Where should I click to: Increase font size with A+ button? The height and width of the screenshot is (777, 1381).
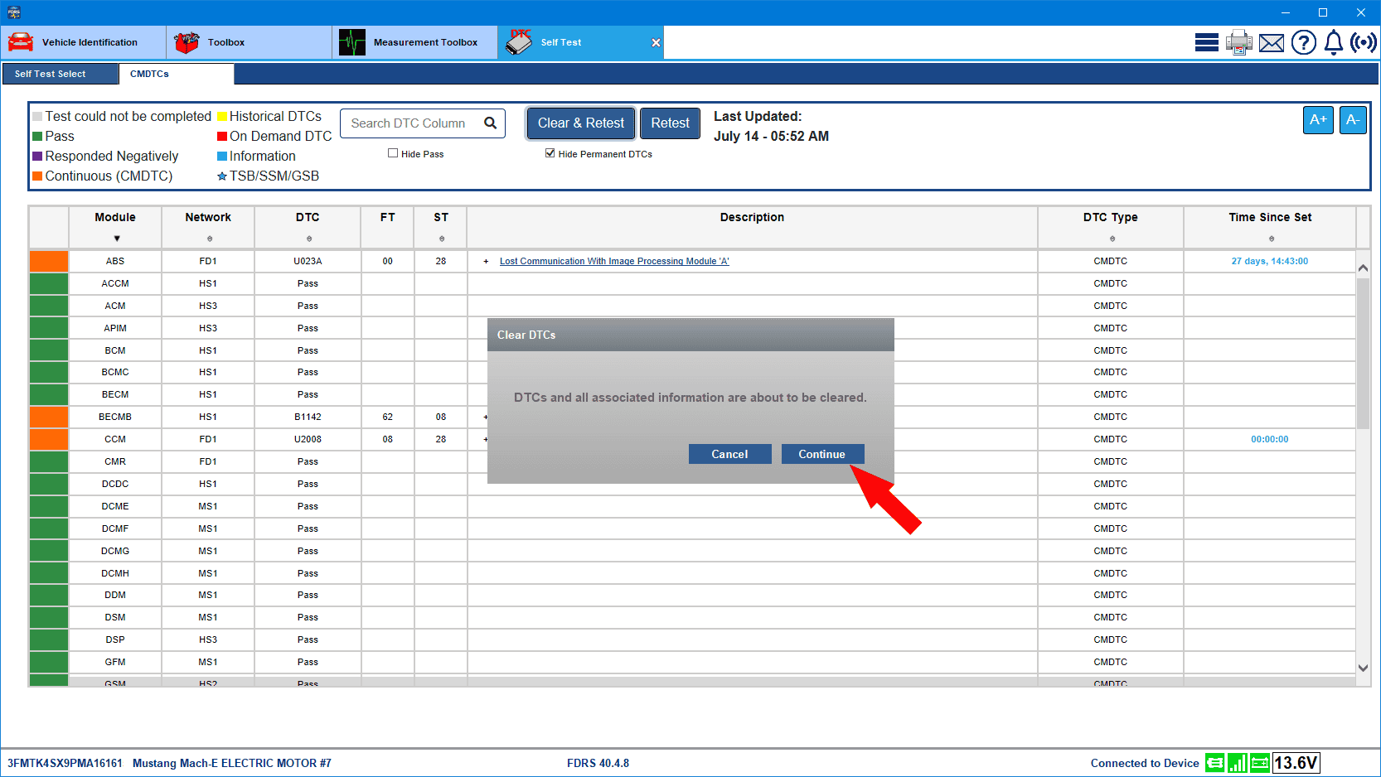click(x=1318, y=120)
